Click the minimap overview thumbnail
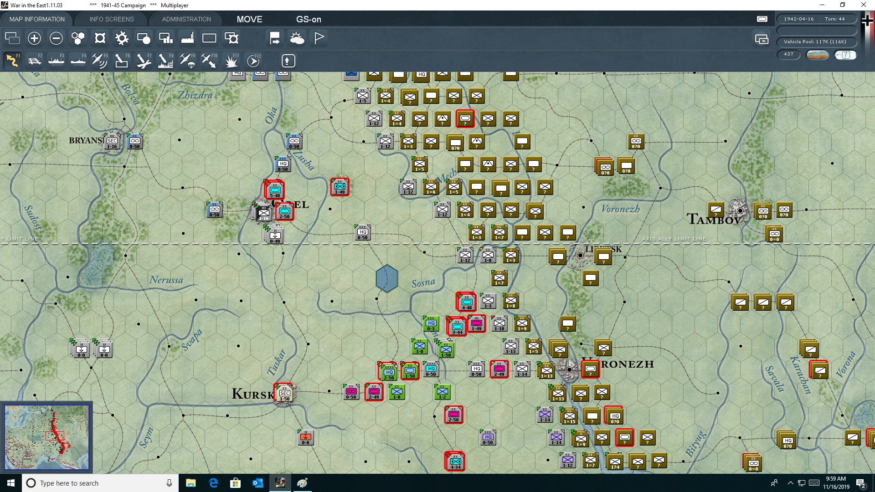 [x=46, y=437]
